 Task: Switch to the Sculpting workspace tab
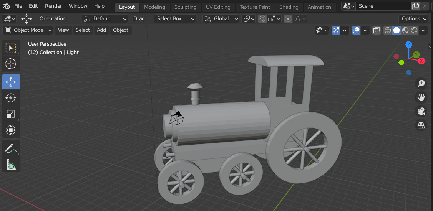pos(186,7)
